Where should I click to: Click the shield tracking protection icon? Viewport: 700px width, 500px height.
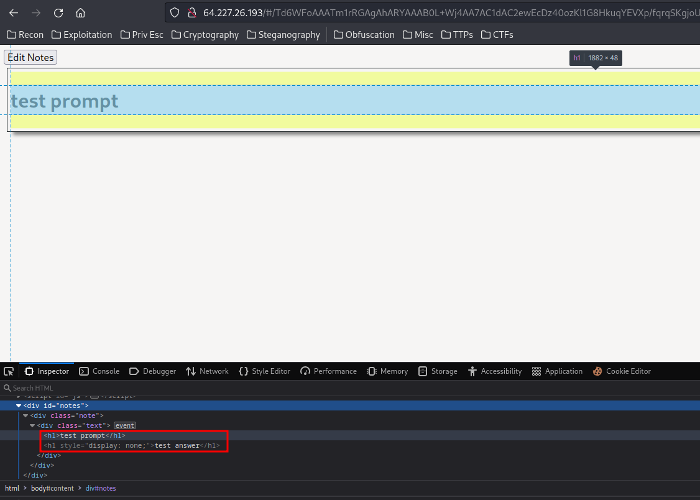click(175, 13)
